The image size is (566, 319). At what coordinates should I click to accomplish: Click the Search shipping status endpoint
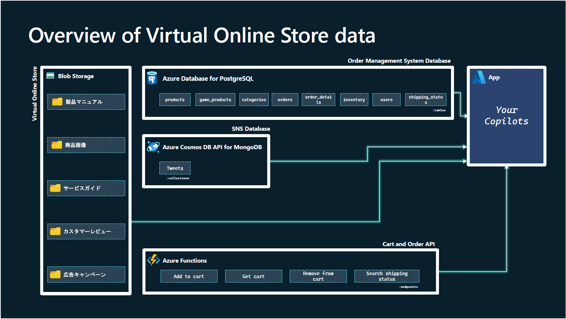pyautogui.click(x=387, y=276)
